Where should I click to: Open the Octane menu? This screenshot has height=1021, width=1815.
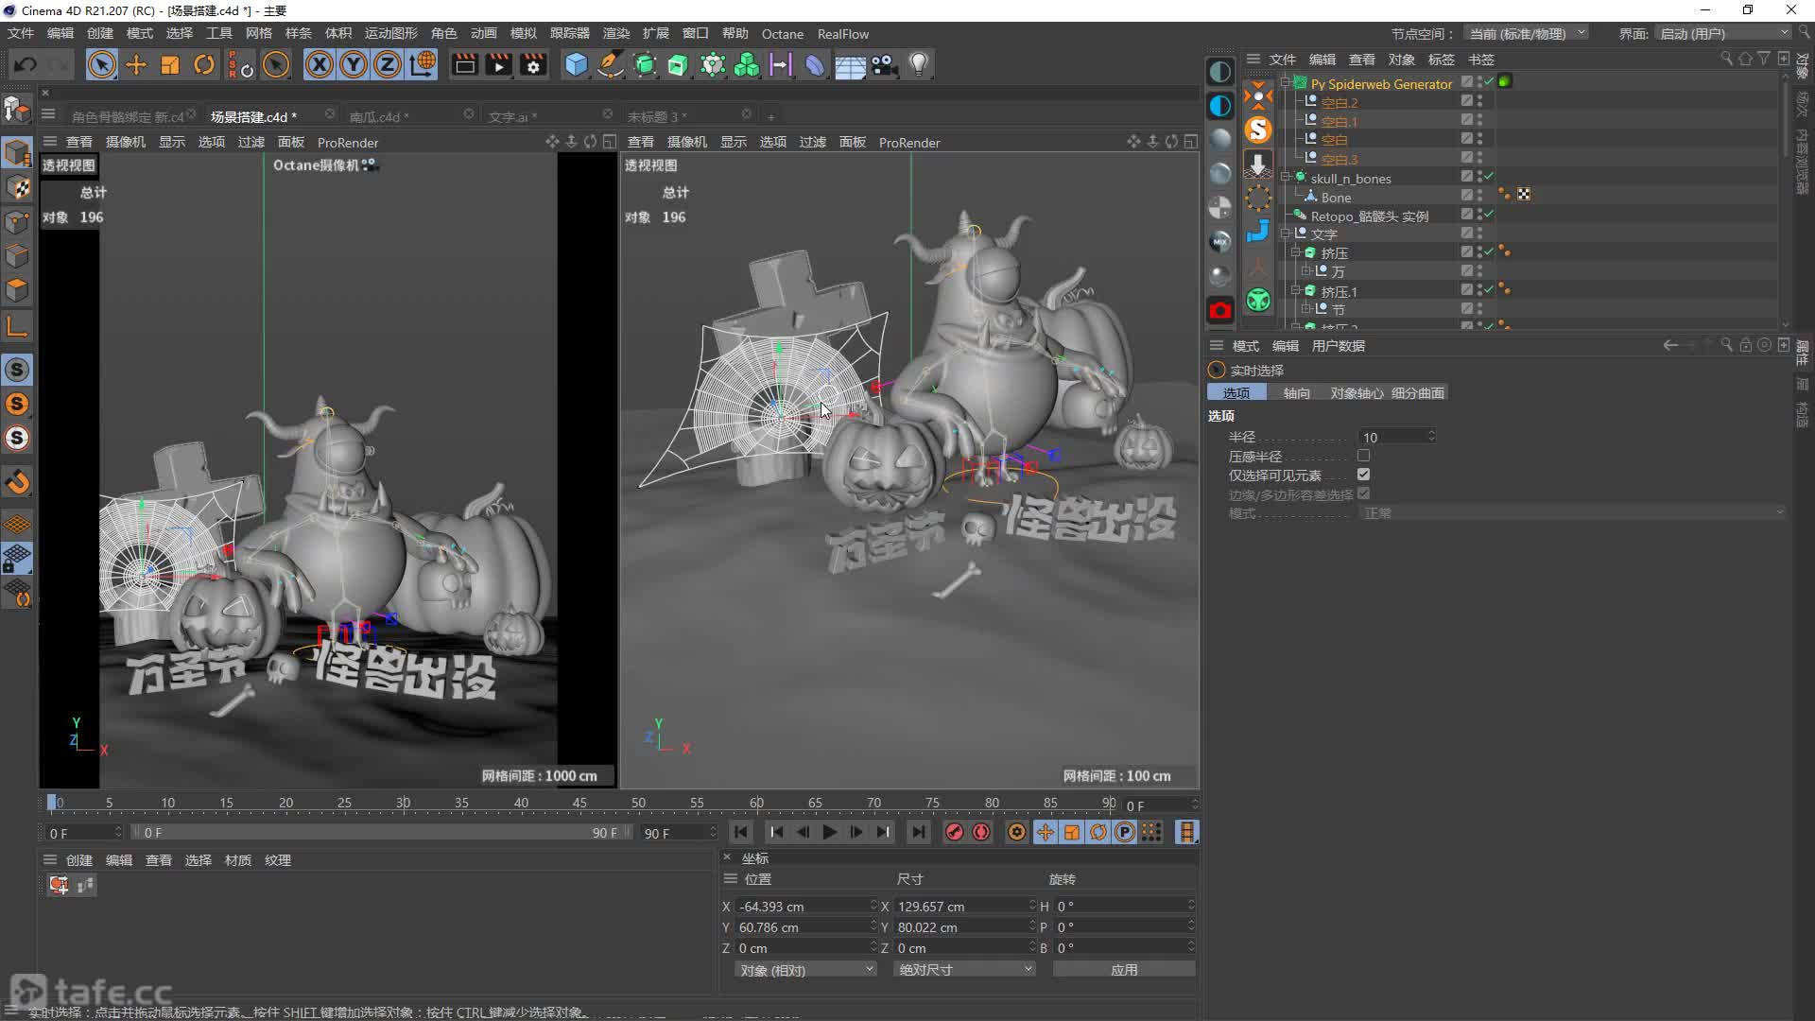tap(783, 34)
